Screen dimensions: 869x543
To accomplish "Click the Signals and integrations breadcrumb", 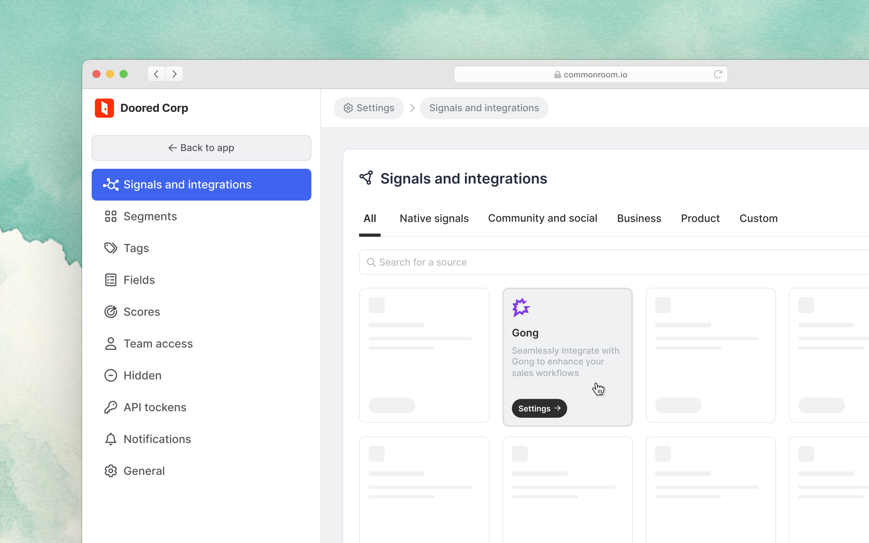I will pos(484,108).
